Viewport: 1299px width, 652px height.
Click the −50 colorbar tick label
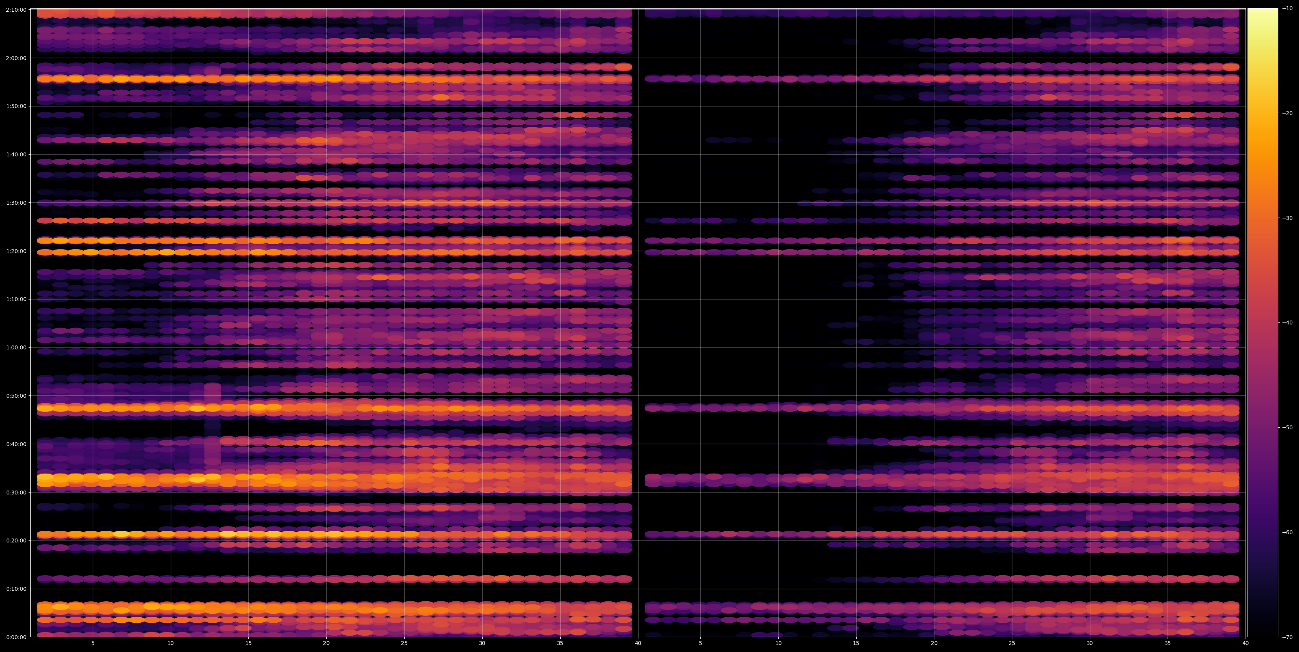[x=1287, y=428]
